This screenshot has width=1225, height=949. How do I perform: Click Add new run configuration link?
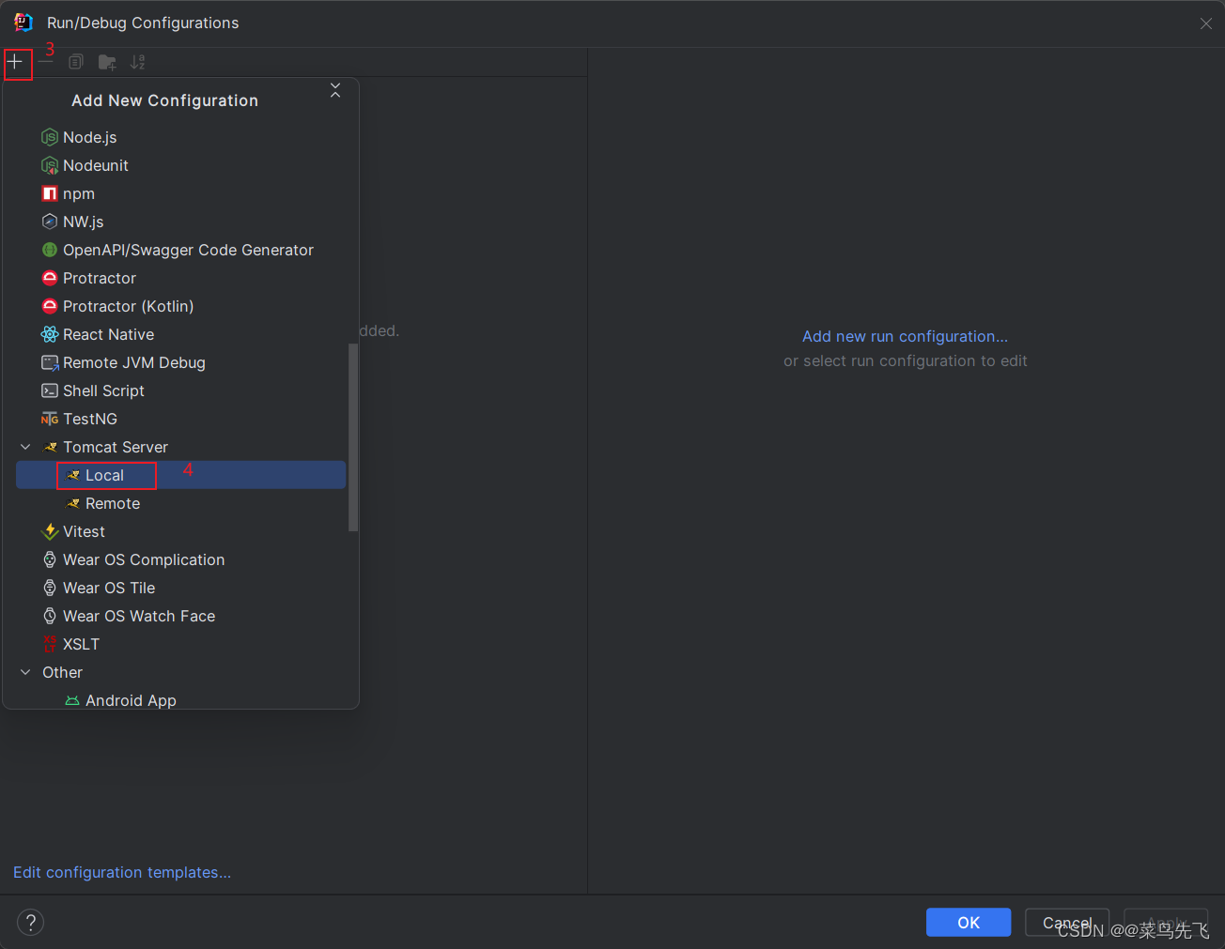[905, 336]
